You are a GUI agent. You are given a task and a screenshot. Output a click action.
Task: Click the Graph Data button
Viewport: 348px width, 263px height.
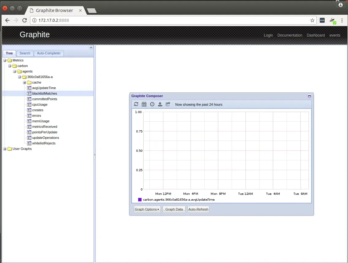point(174,209)
